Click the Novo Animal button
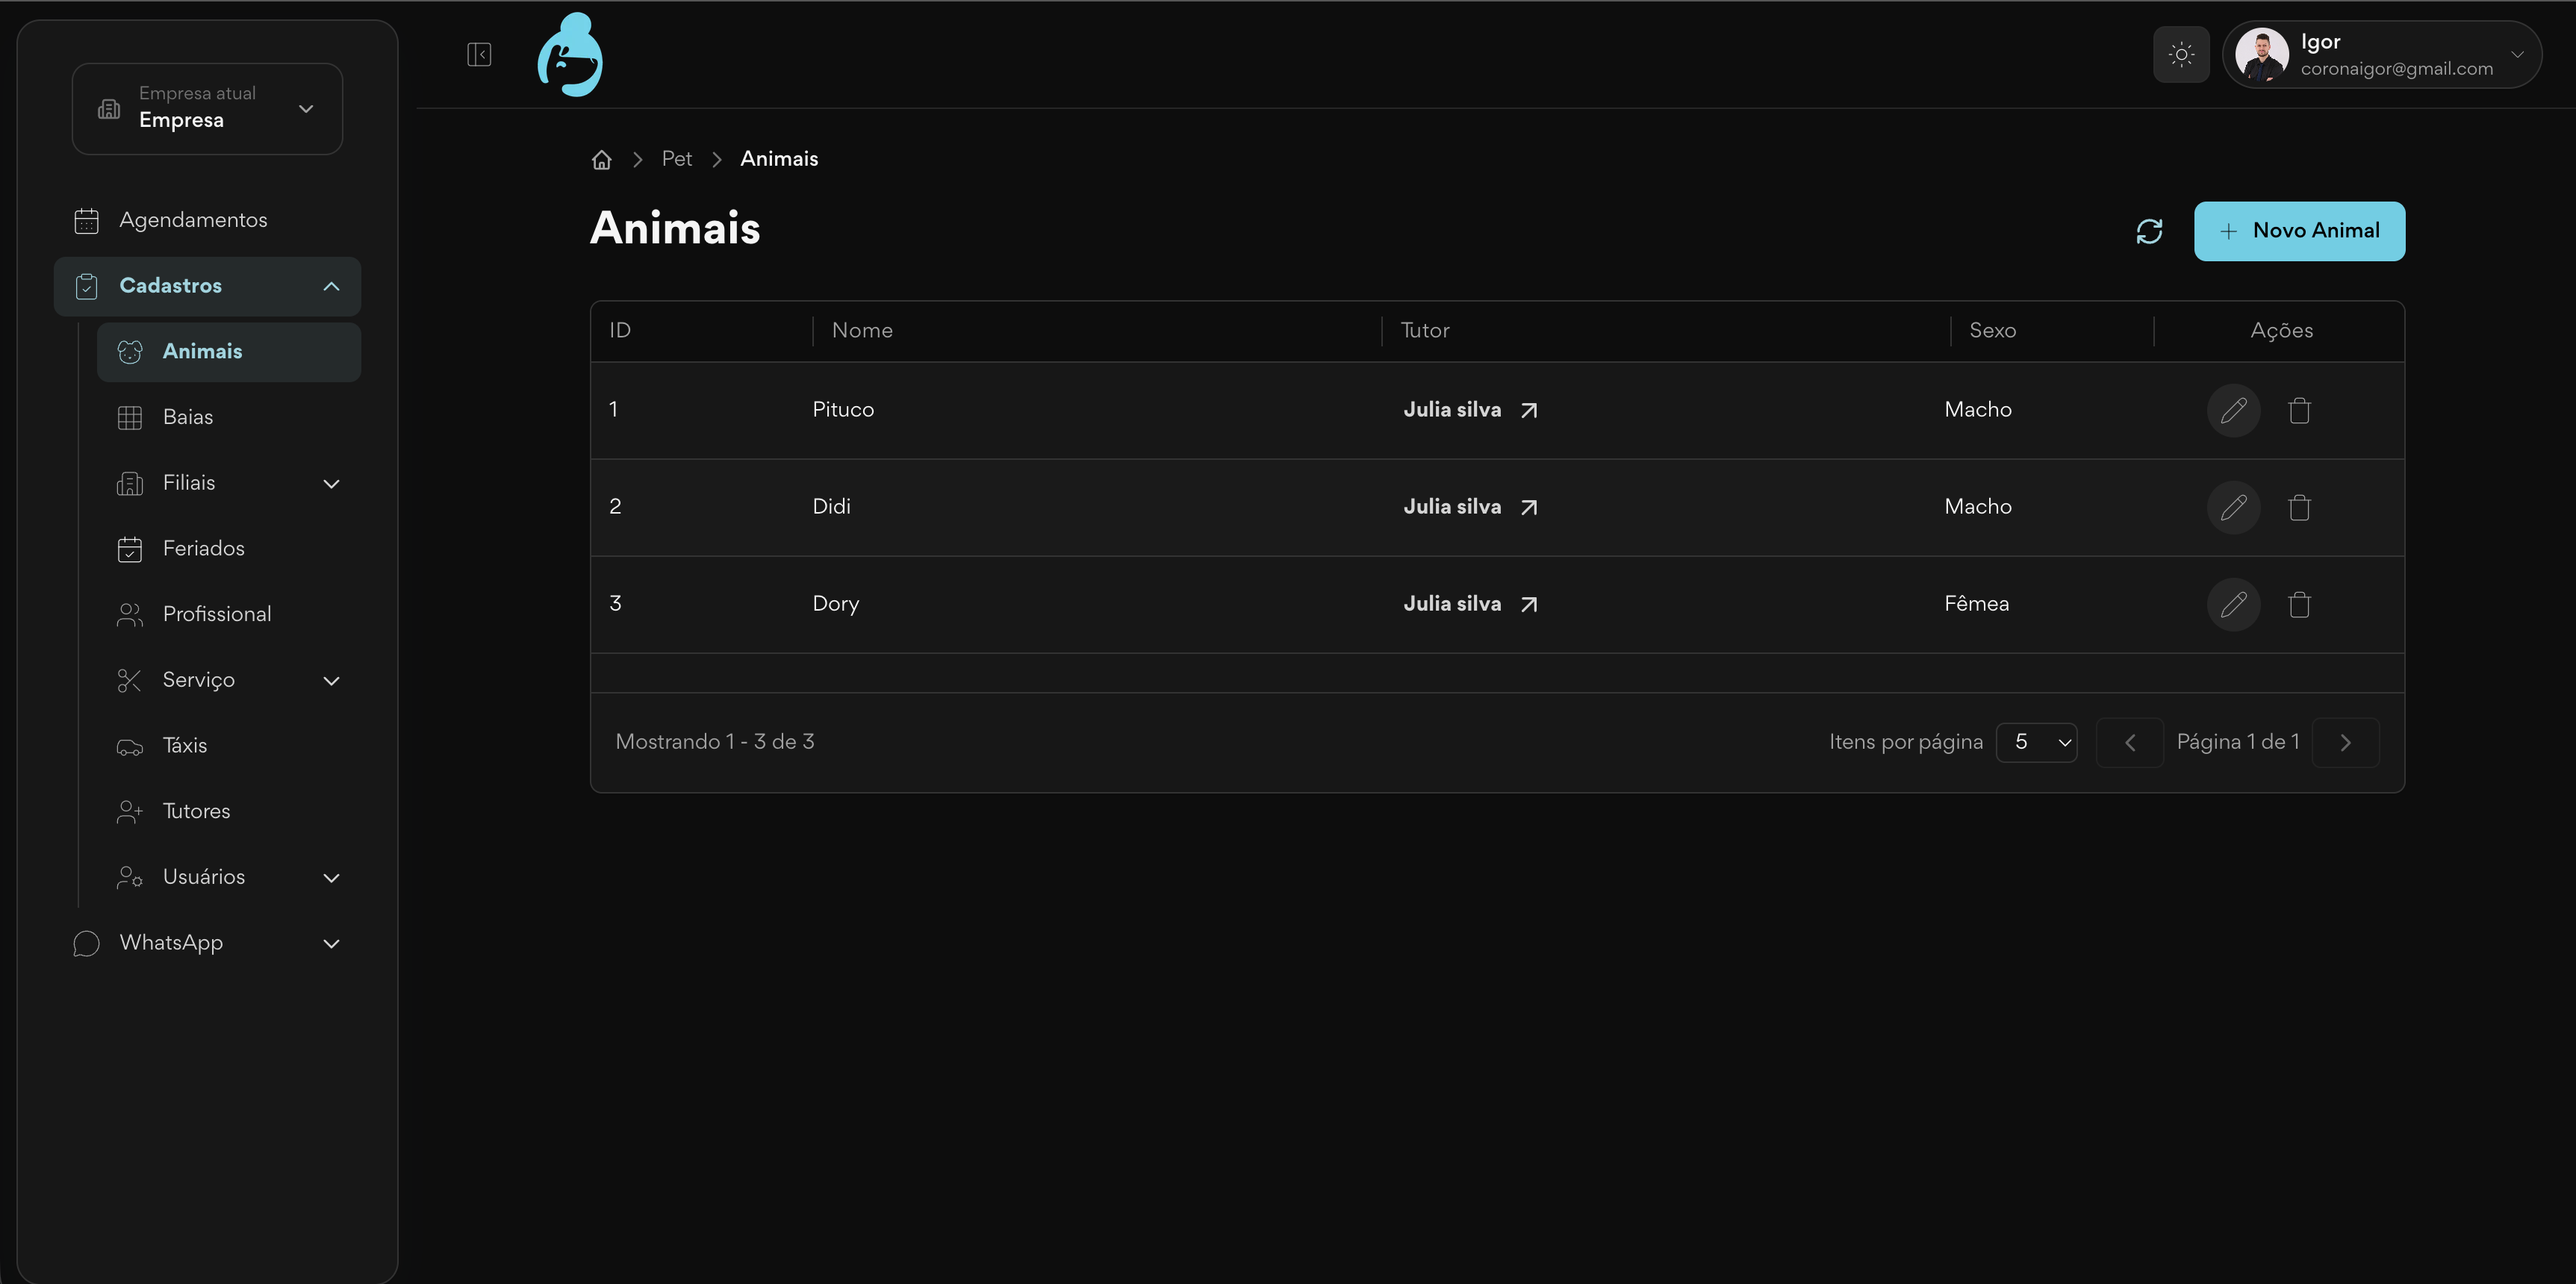 [x=2299, y=231]
